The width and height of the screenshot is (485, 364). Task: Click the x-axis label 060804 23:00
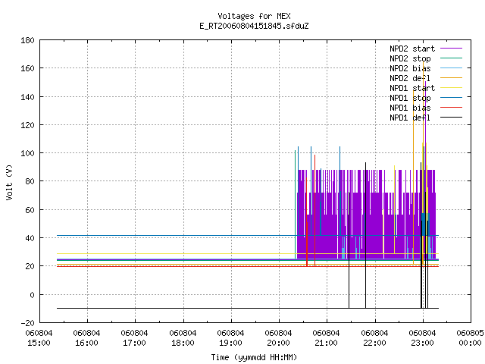(423, 338)
